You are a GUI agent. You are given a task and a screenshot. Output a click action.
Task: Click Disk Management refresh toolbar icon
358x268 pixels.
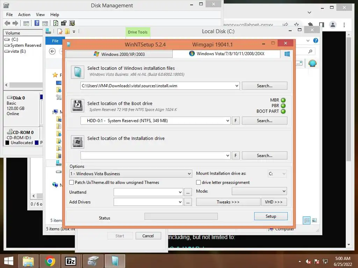[x=56, y=23]
